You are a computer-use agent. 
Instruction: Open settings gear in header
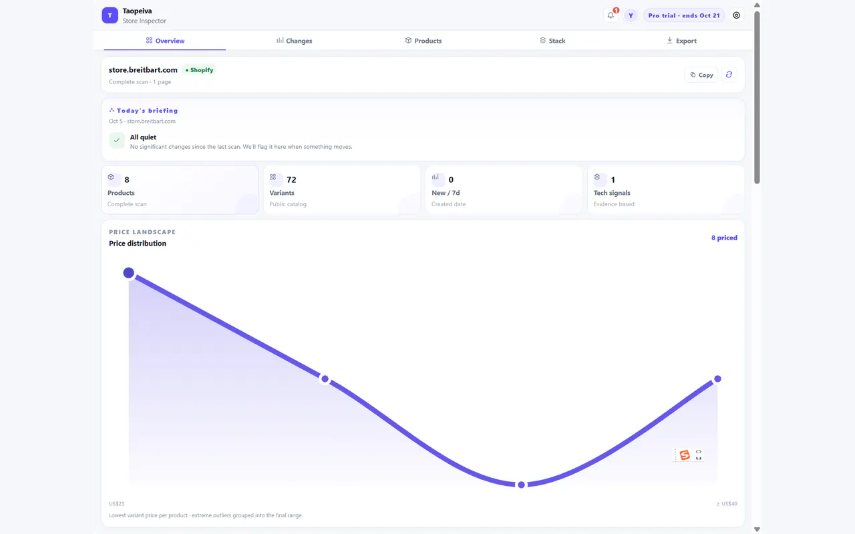(x=737, y=15)
